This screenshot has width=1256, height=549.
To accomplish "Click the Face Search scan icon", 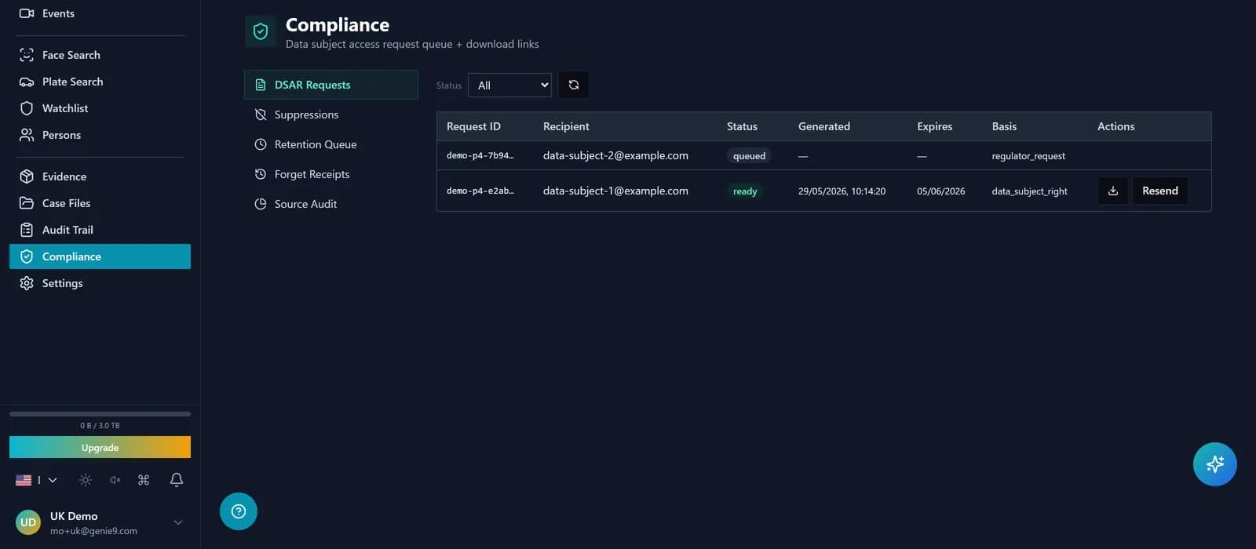I will 27,55.
